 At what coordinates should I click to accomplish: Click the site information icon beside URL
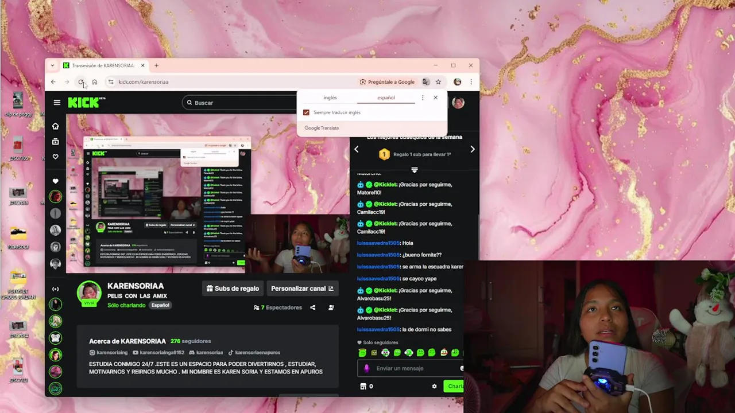click(111, 82)
